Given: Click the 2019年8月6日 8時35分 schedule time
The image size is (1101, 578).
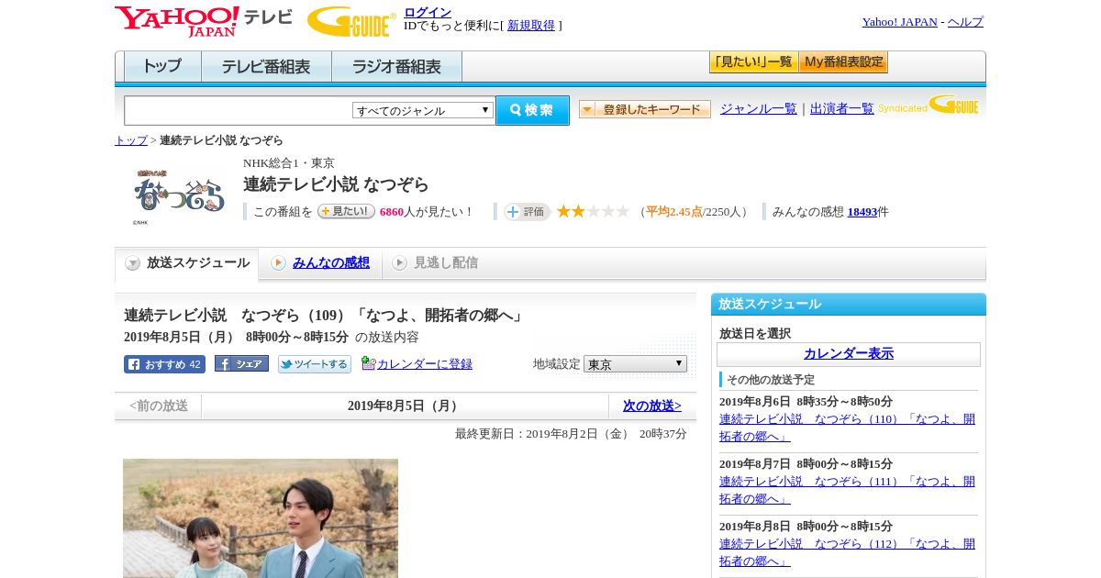Looking at the screenshot, I should [806, 402].
